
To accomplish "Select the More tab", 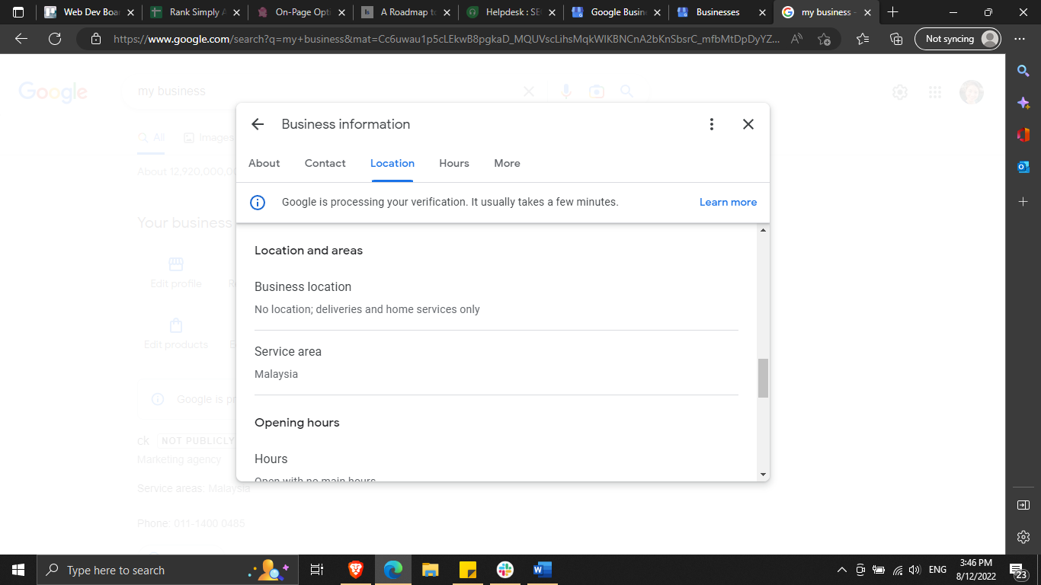I will tap(507, 163).
